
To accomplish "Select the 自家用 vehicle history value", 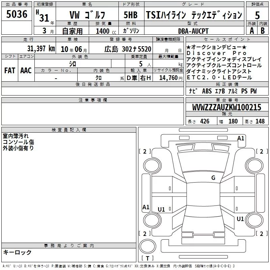I will pos(72,31).
